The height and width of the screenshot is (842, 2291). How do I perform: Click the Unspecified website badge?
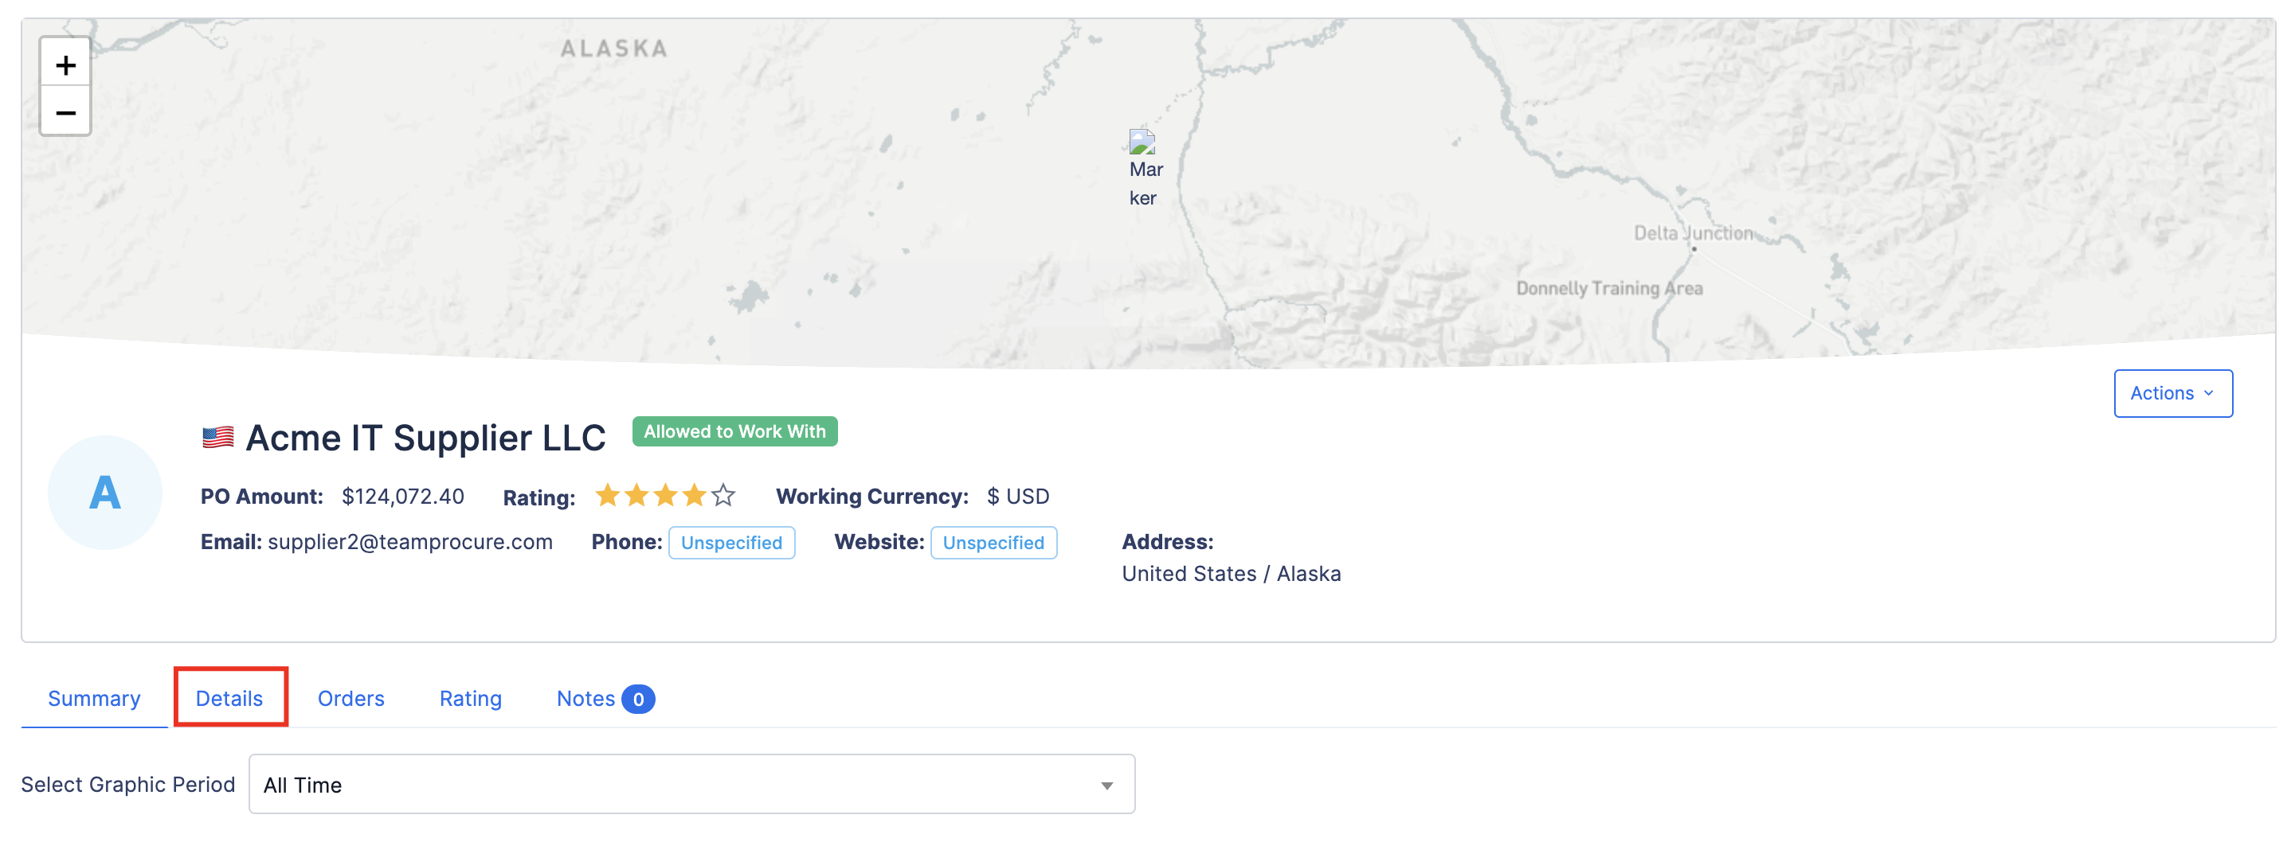993,543
